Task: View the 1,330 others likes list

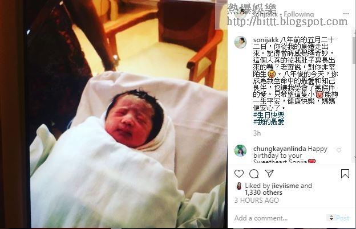Action: pyautogui.click(x=264, y=193)
